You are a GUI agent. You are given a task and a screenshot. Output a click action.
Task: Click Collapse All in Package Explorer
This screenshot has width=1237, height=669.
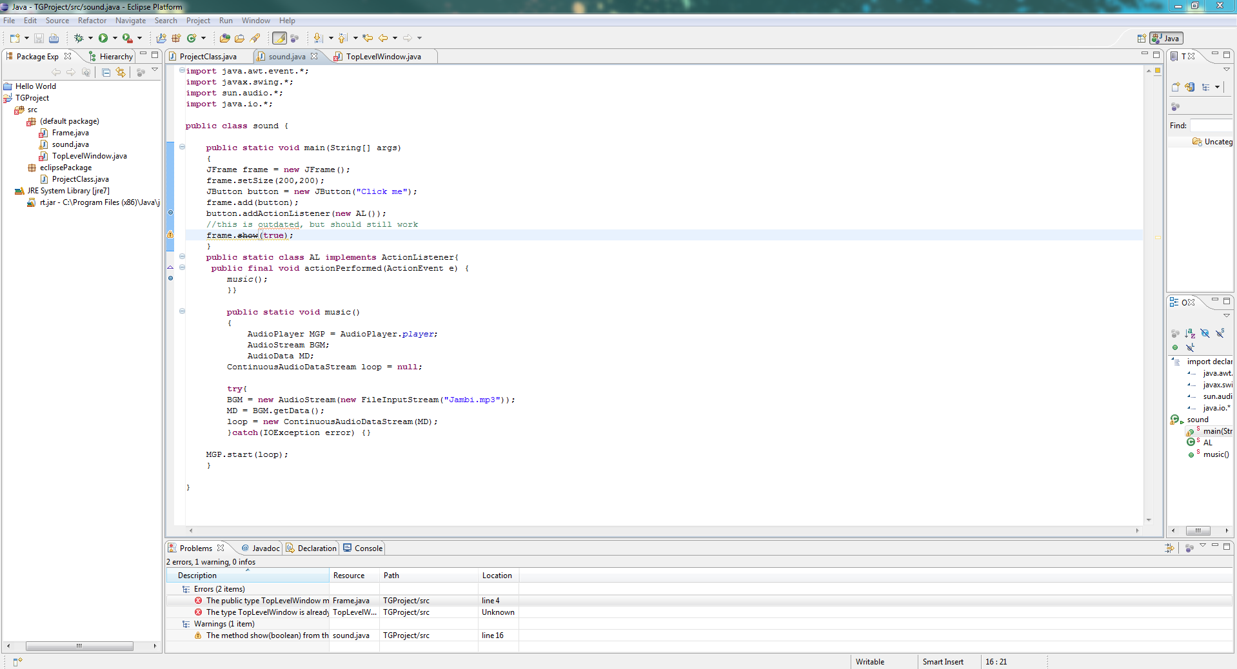point(106,72)
